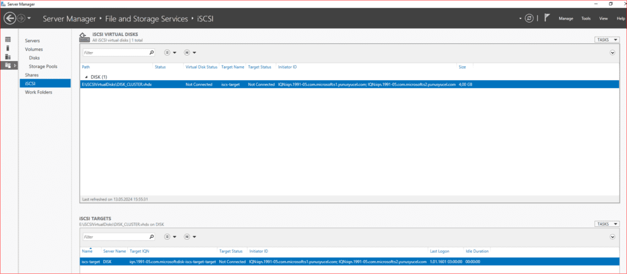Viewport: 627px width, 274px height.
Task: Open list view options dropdown in virtual disks
Action: (x=171, y=53)
